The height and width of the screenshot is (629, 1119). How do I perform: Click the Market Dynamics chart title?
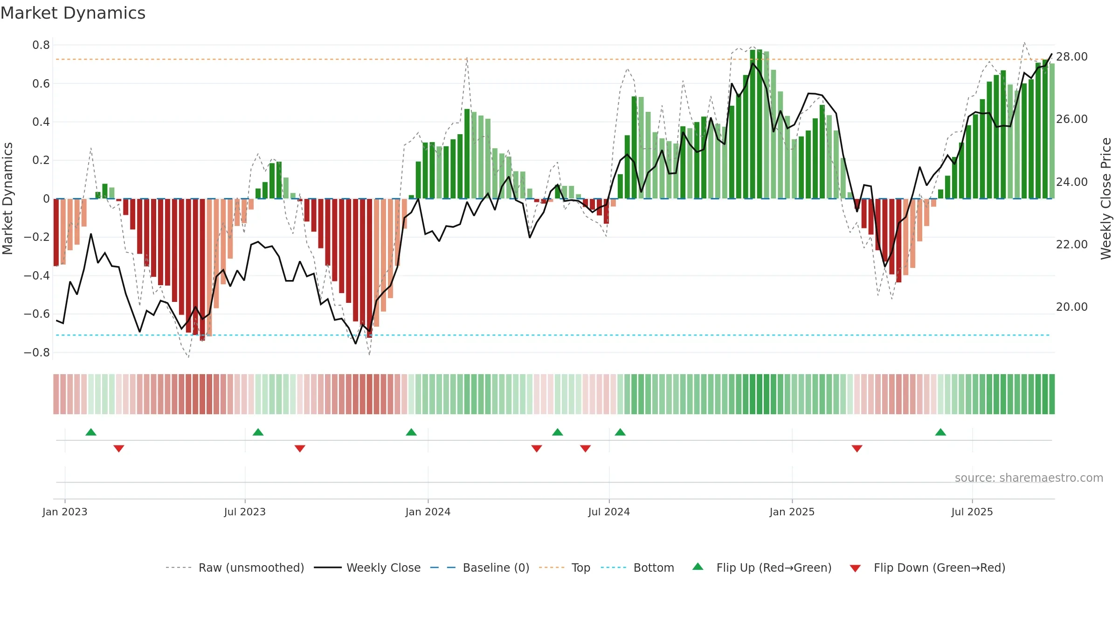tap(73, 13)
